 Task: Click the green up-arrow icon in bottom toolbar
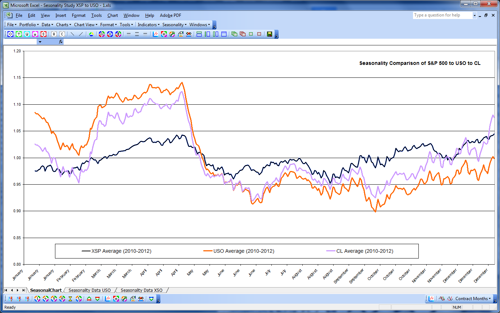pos(89,299)
